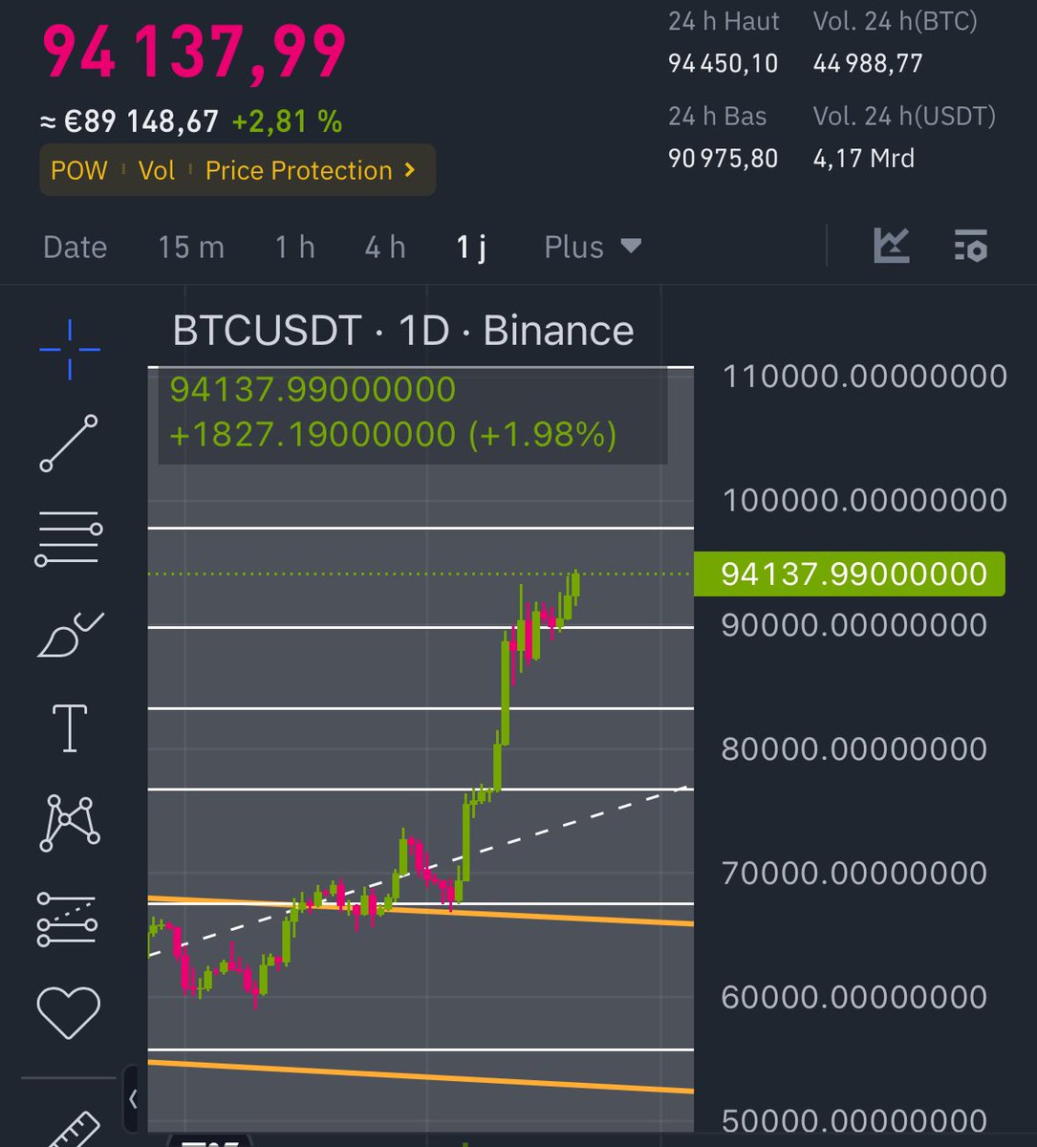Open the Price Protection tag
The image size is (1037, 1147).
click(311, 170)
